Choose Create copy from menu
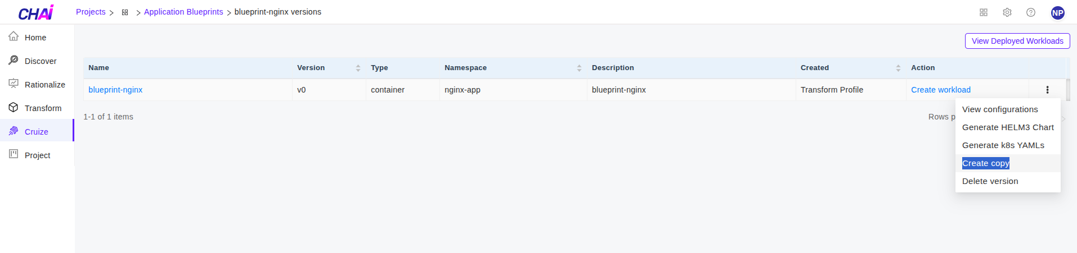 coord(986,163)
